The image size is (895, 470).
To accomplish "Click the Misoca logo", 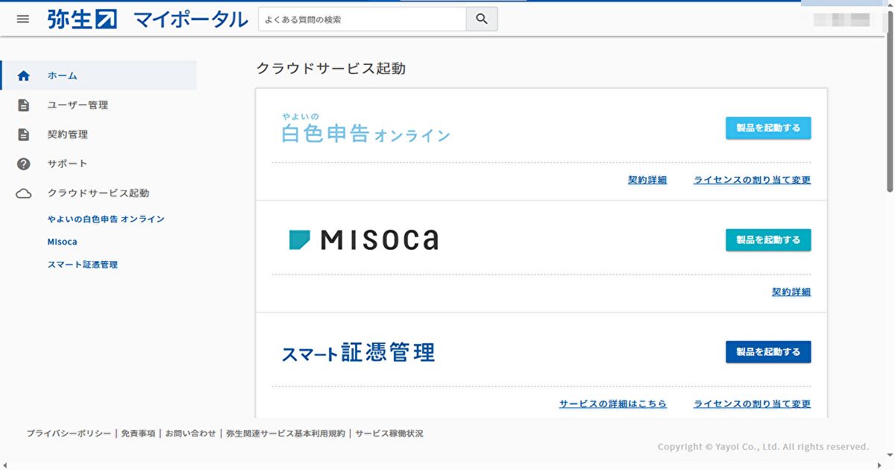I will [364, 239].
